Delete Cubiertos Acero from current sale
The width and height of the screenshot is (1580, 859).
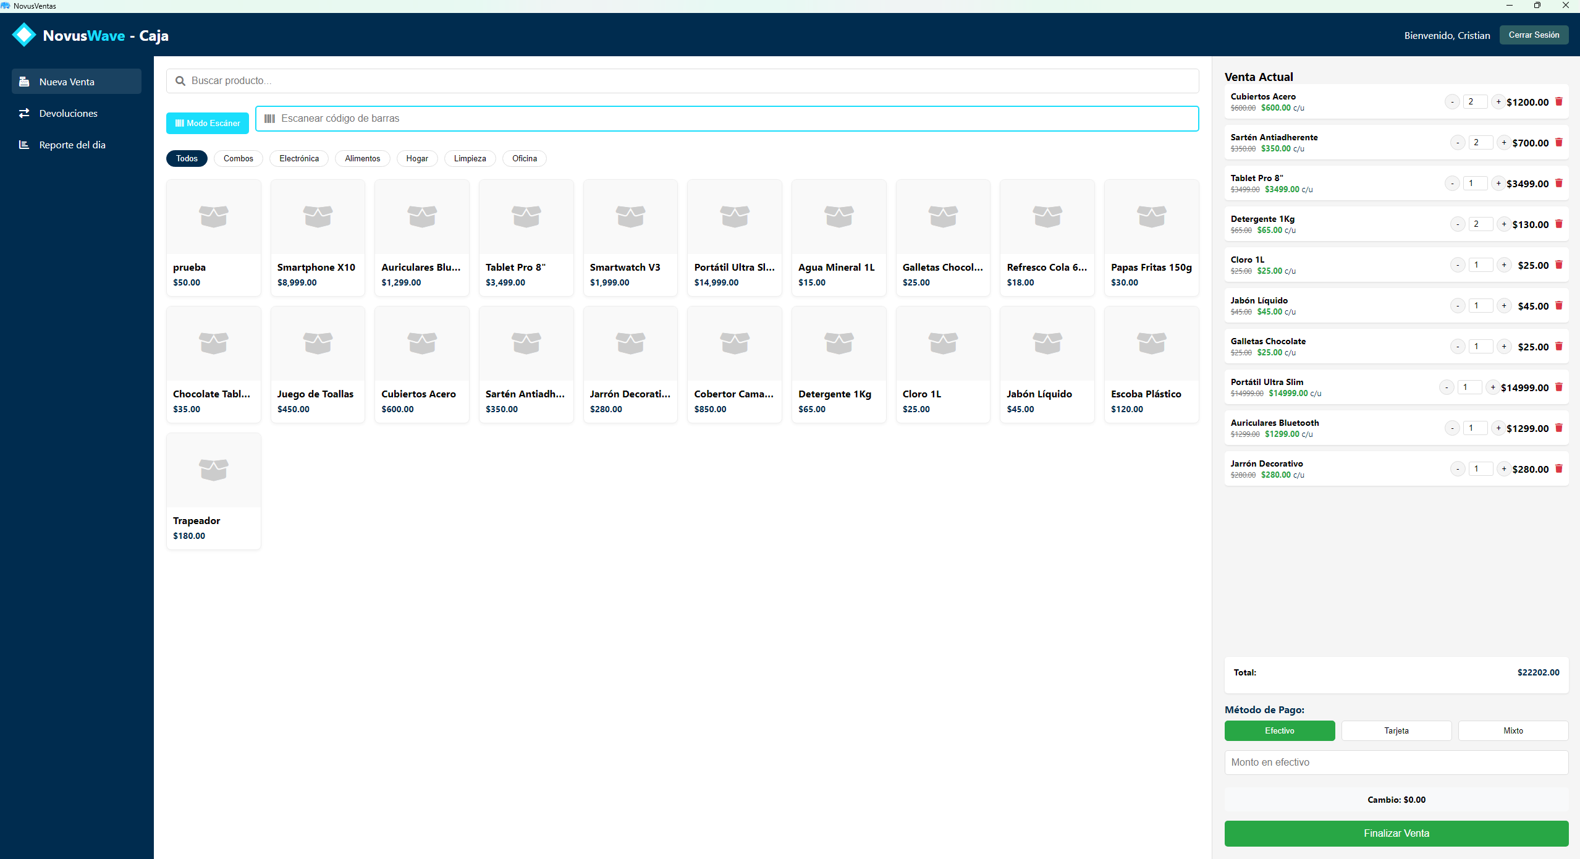(1558, 102)
